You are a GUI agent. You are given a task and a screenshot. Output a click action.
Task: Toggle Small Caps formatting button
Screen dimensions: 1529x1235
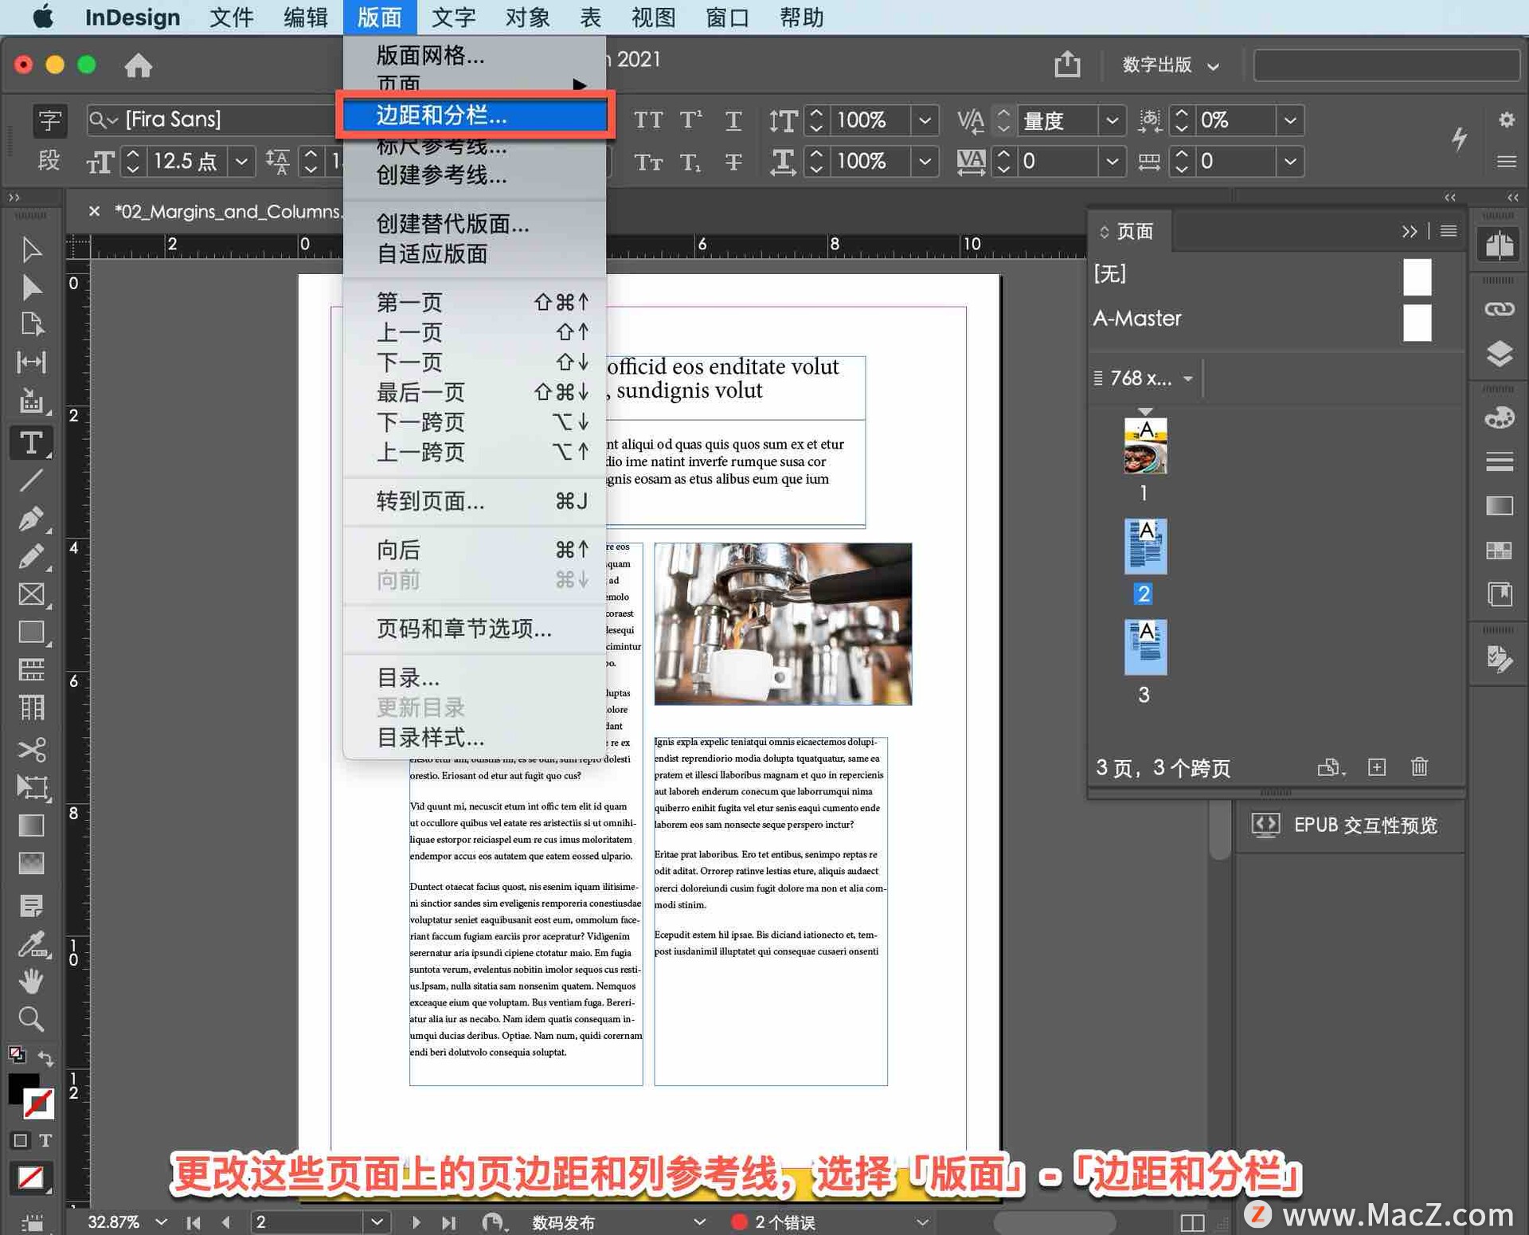[x=648, y=162]
